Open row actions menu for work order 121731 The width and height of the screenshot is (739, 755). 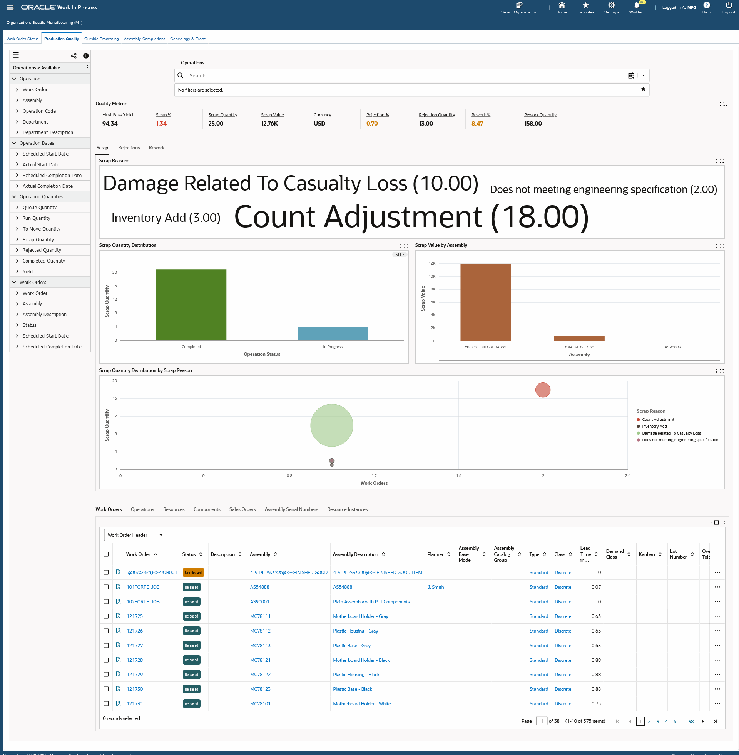pyautogui.click(x=717, y=703)
